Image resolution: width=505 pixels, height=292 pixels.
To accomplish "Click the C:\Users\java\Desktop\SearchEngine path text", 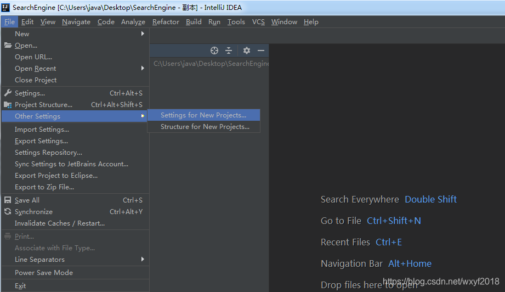I will click(211, 64).
